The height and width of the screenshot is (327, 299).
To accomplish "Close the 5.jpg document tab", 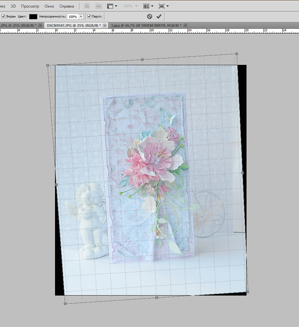I will (185, 26).
